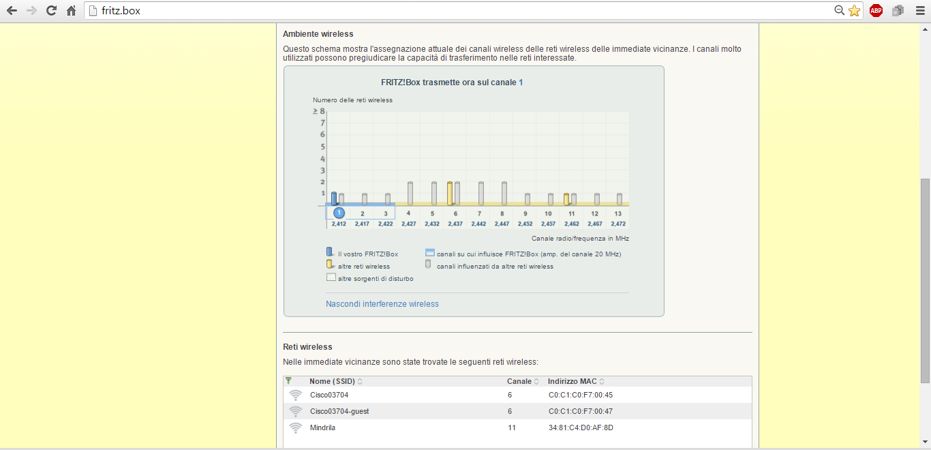Open the Adblock Plus extension icon
Screen dimensions: 931x450
click(876, 11)
